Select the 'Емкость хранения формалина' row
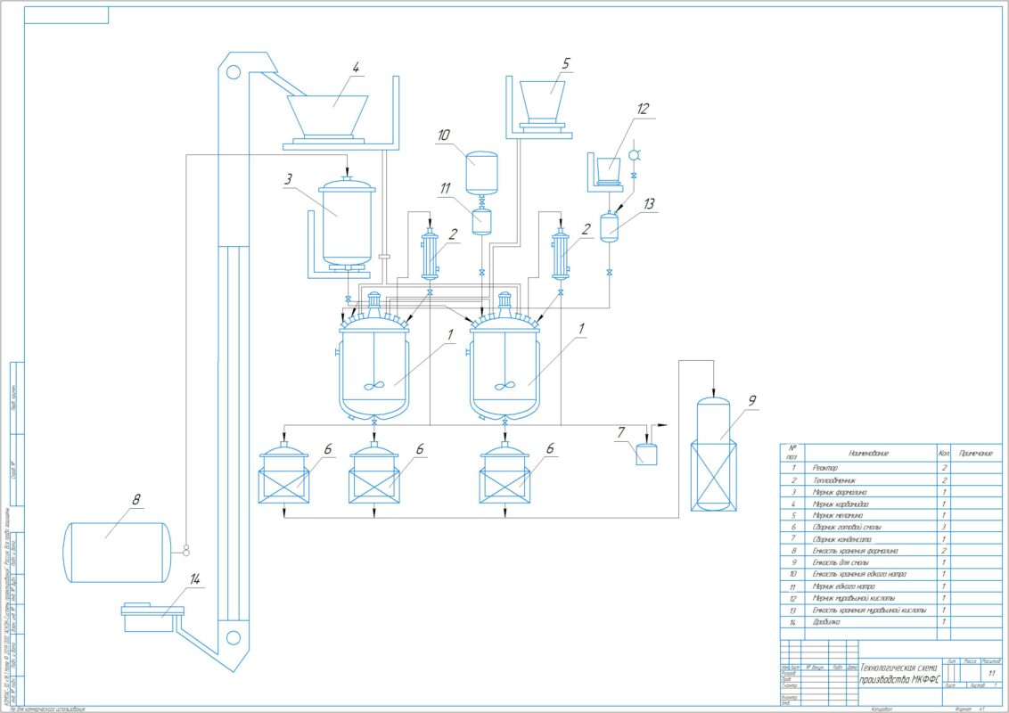 pos(891,551)
